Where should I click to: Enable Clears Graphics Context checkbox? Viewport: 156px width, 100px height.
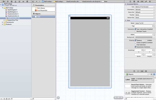135,42
